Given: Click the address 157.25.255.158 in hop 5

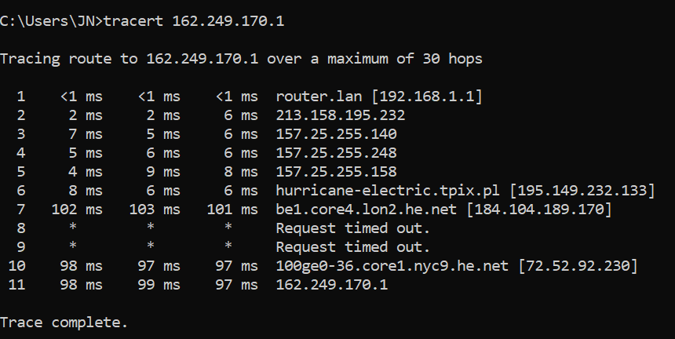Looking at the screenshot, I should [x=336, y=172].
